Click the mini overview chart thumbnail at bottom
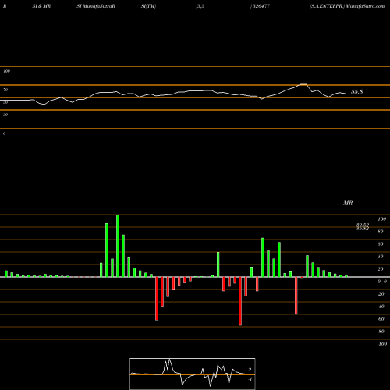The height and width of the screenshot is (390, 390). tap(193, 374)
